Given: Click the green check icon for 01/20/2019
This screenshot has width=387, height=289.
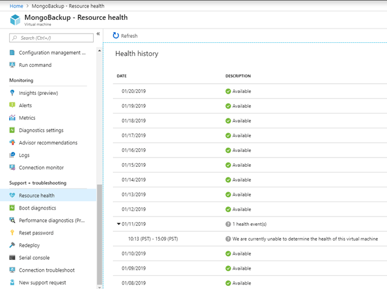Looking at the screenshot, I should (x=228, y=91).
